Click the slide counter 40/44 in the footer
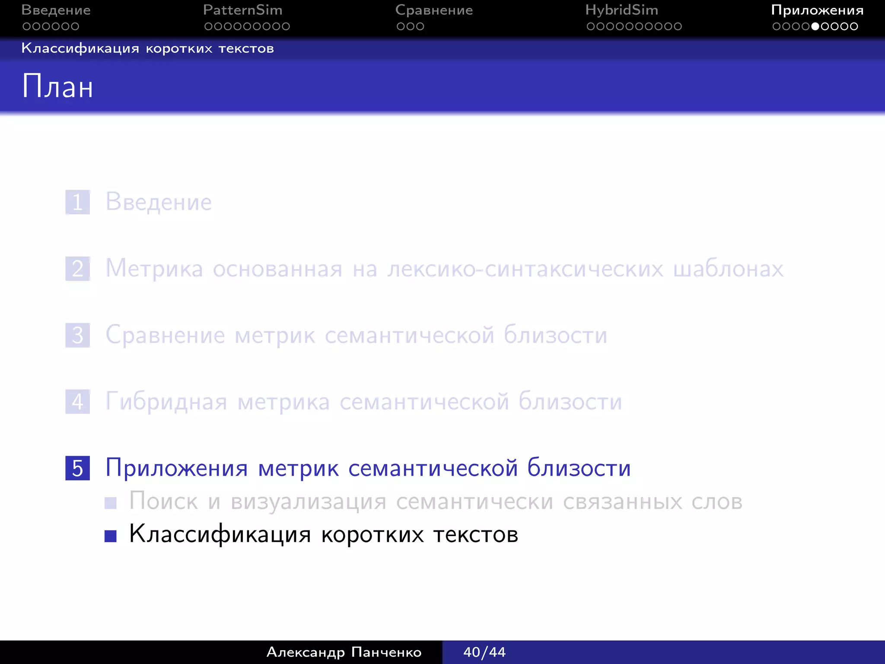Screen dimensions: 885x664 pos(484,652)
